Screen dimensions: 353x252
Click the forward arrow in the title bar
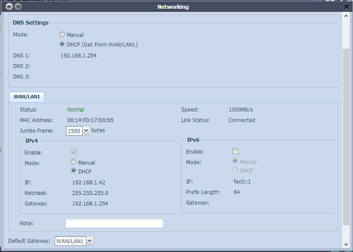point(18,7)
